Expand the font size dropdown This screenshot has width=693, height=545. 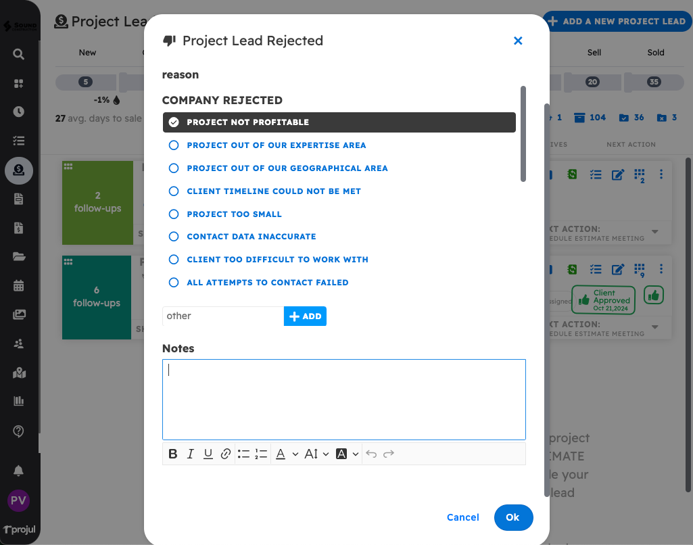[316, 454]
